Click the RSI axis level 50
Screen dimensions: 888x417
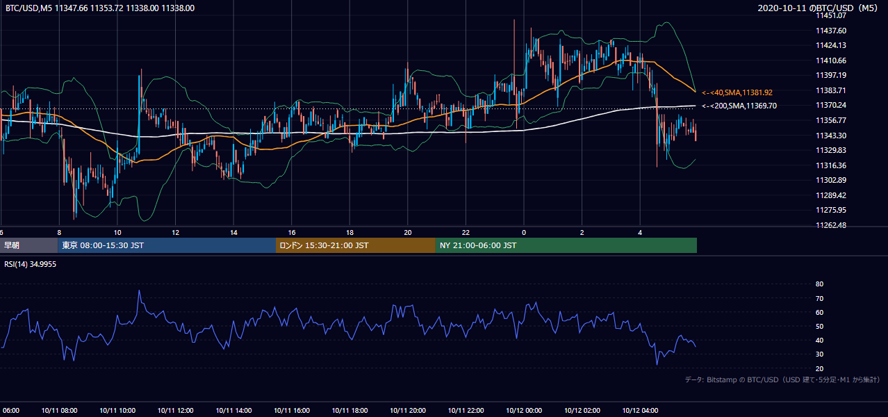tap(819, 326)
